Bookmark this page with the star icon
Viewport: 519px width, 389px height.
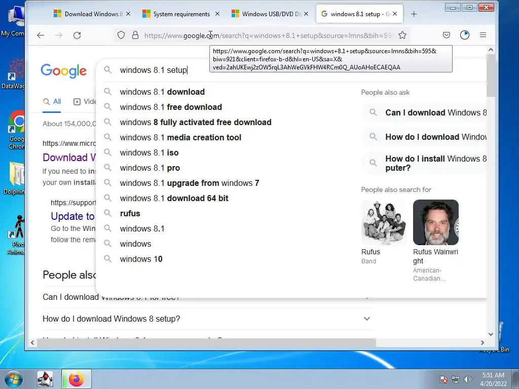click(x=402, y=35)
